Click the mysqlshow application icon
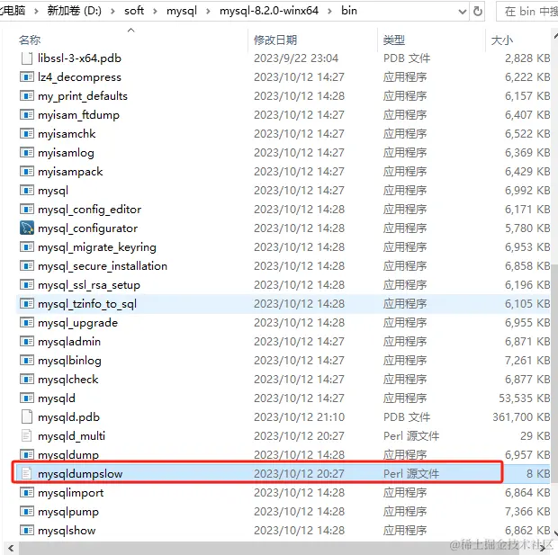Image resolution: width=558 pixels, height=555 pixels. point(27,530)
